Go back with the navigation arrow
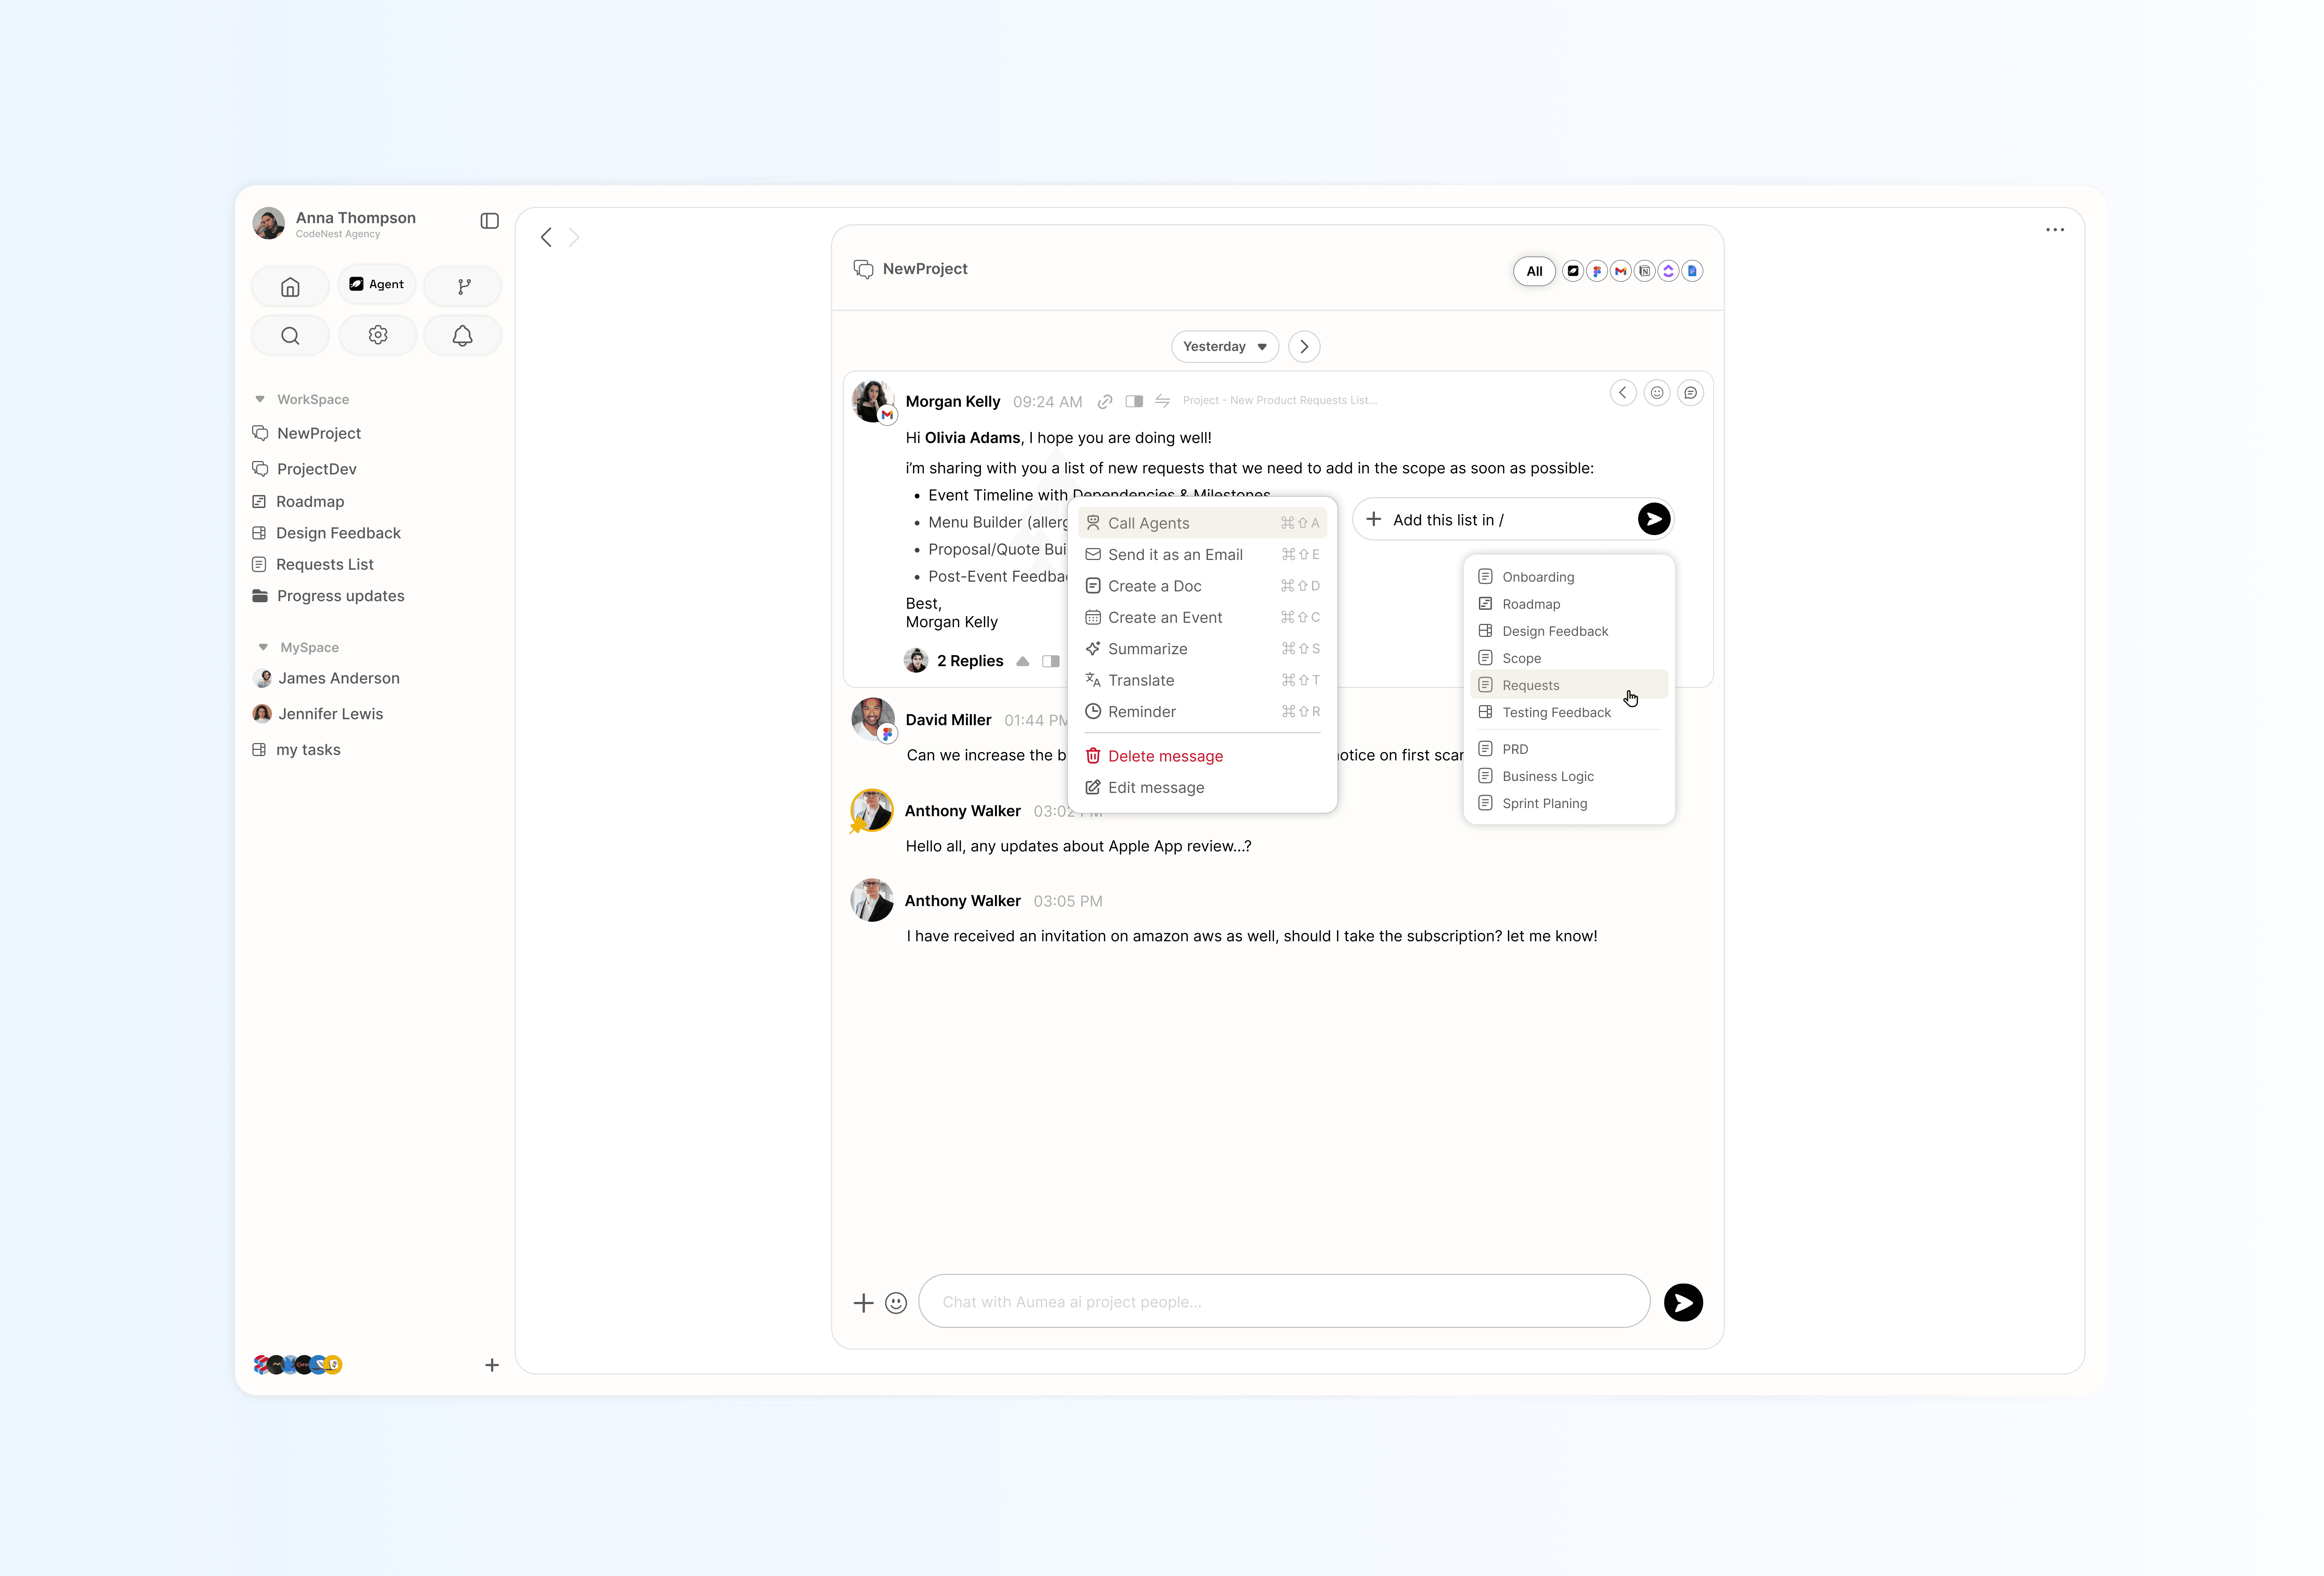Image resolution: width=2324 pixels, height=1576 pixels. (x=546, y=237)
